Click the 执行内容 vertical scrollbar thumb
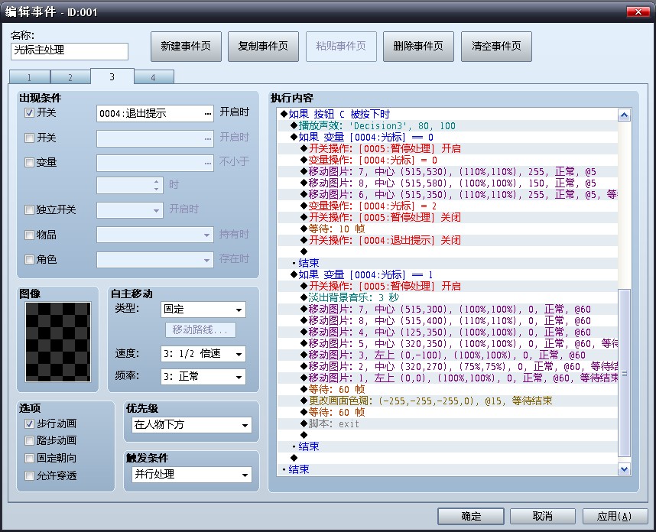Viewport: 656px width, 532px height. [x=624, y=373]
